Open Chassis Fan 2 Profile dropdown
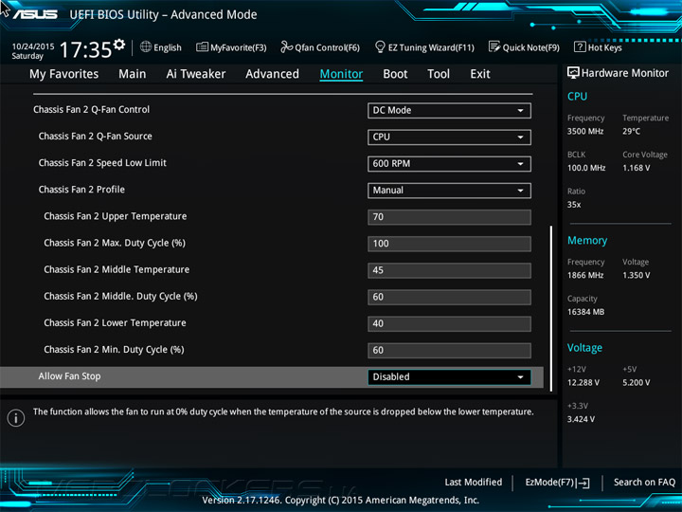Image resolution: width=682 pixels, height=512 pixels. coord(449,191)
